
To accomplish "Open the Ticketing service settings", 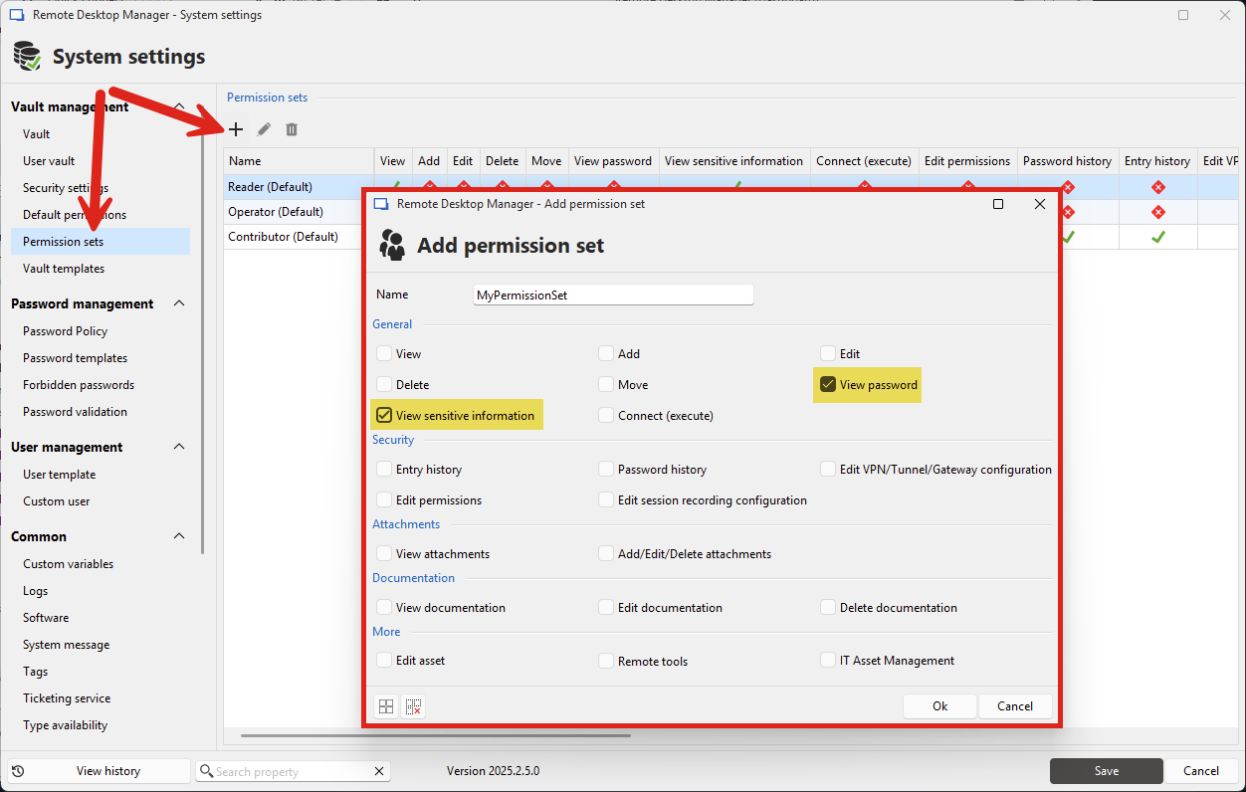I will pos(67,698).
